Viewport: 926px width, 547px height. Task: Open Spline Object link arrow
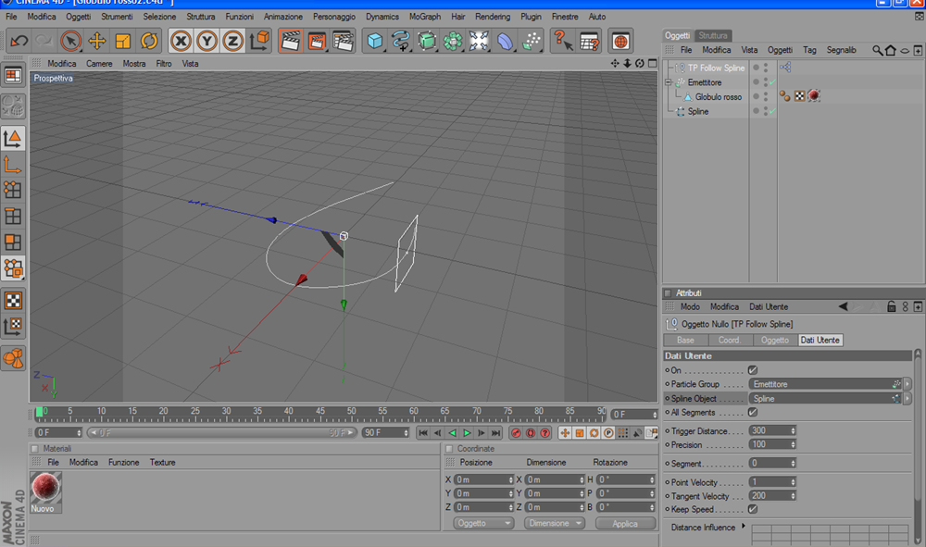coord(907,399)
